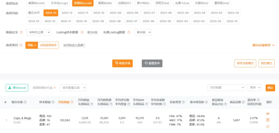
Task: Click the 确定 confirm button
Action: pyautogui.click(x=270, y=88)
